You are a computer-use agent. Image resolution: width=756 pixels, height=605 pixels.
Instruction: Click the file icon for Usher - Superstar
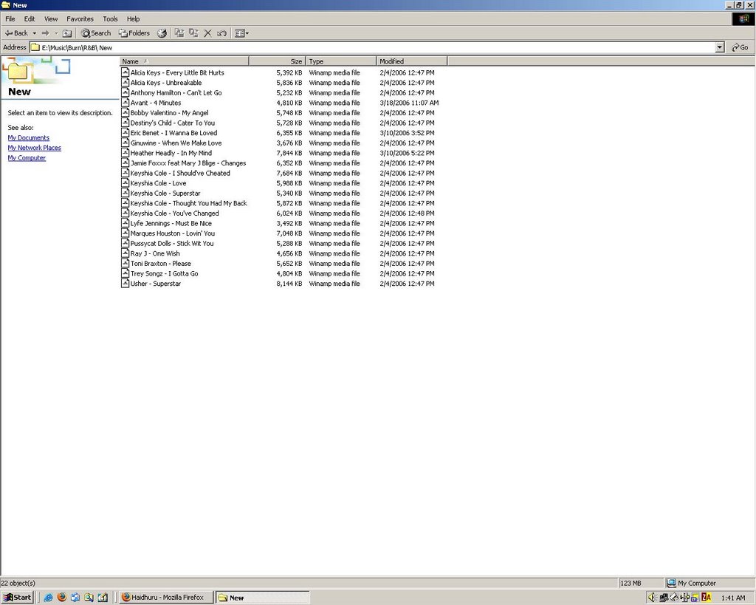click(125, 283)
